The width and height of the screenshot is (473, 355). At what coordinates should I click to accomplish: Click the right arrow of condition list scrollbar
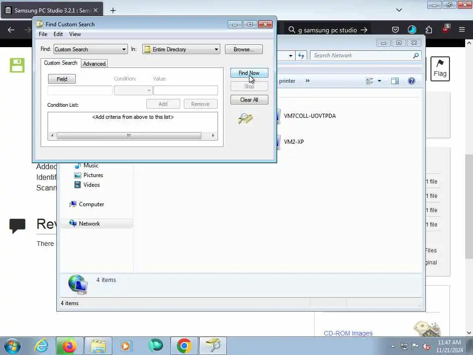click(213, 135)
